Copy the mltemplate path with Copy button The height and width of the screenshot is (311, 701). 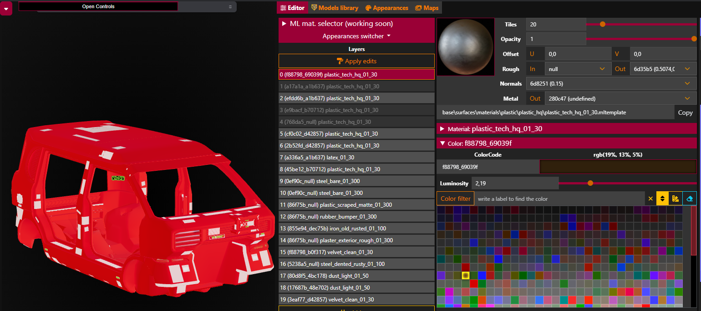coord(685,112)
